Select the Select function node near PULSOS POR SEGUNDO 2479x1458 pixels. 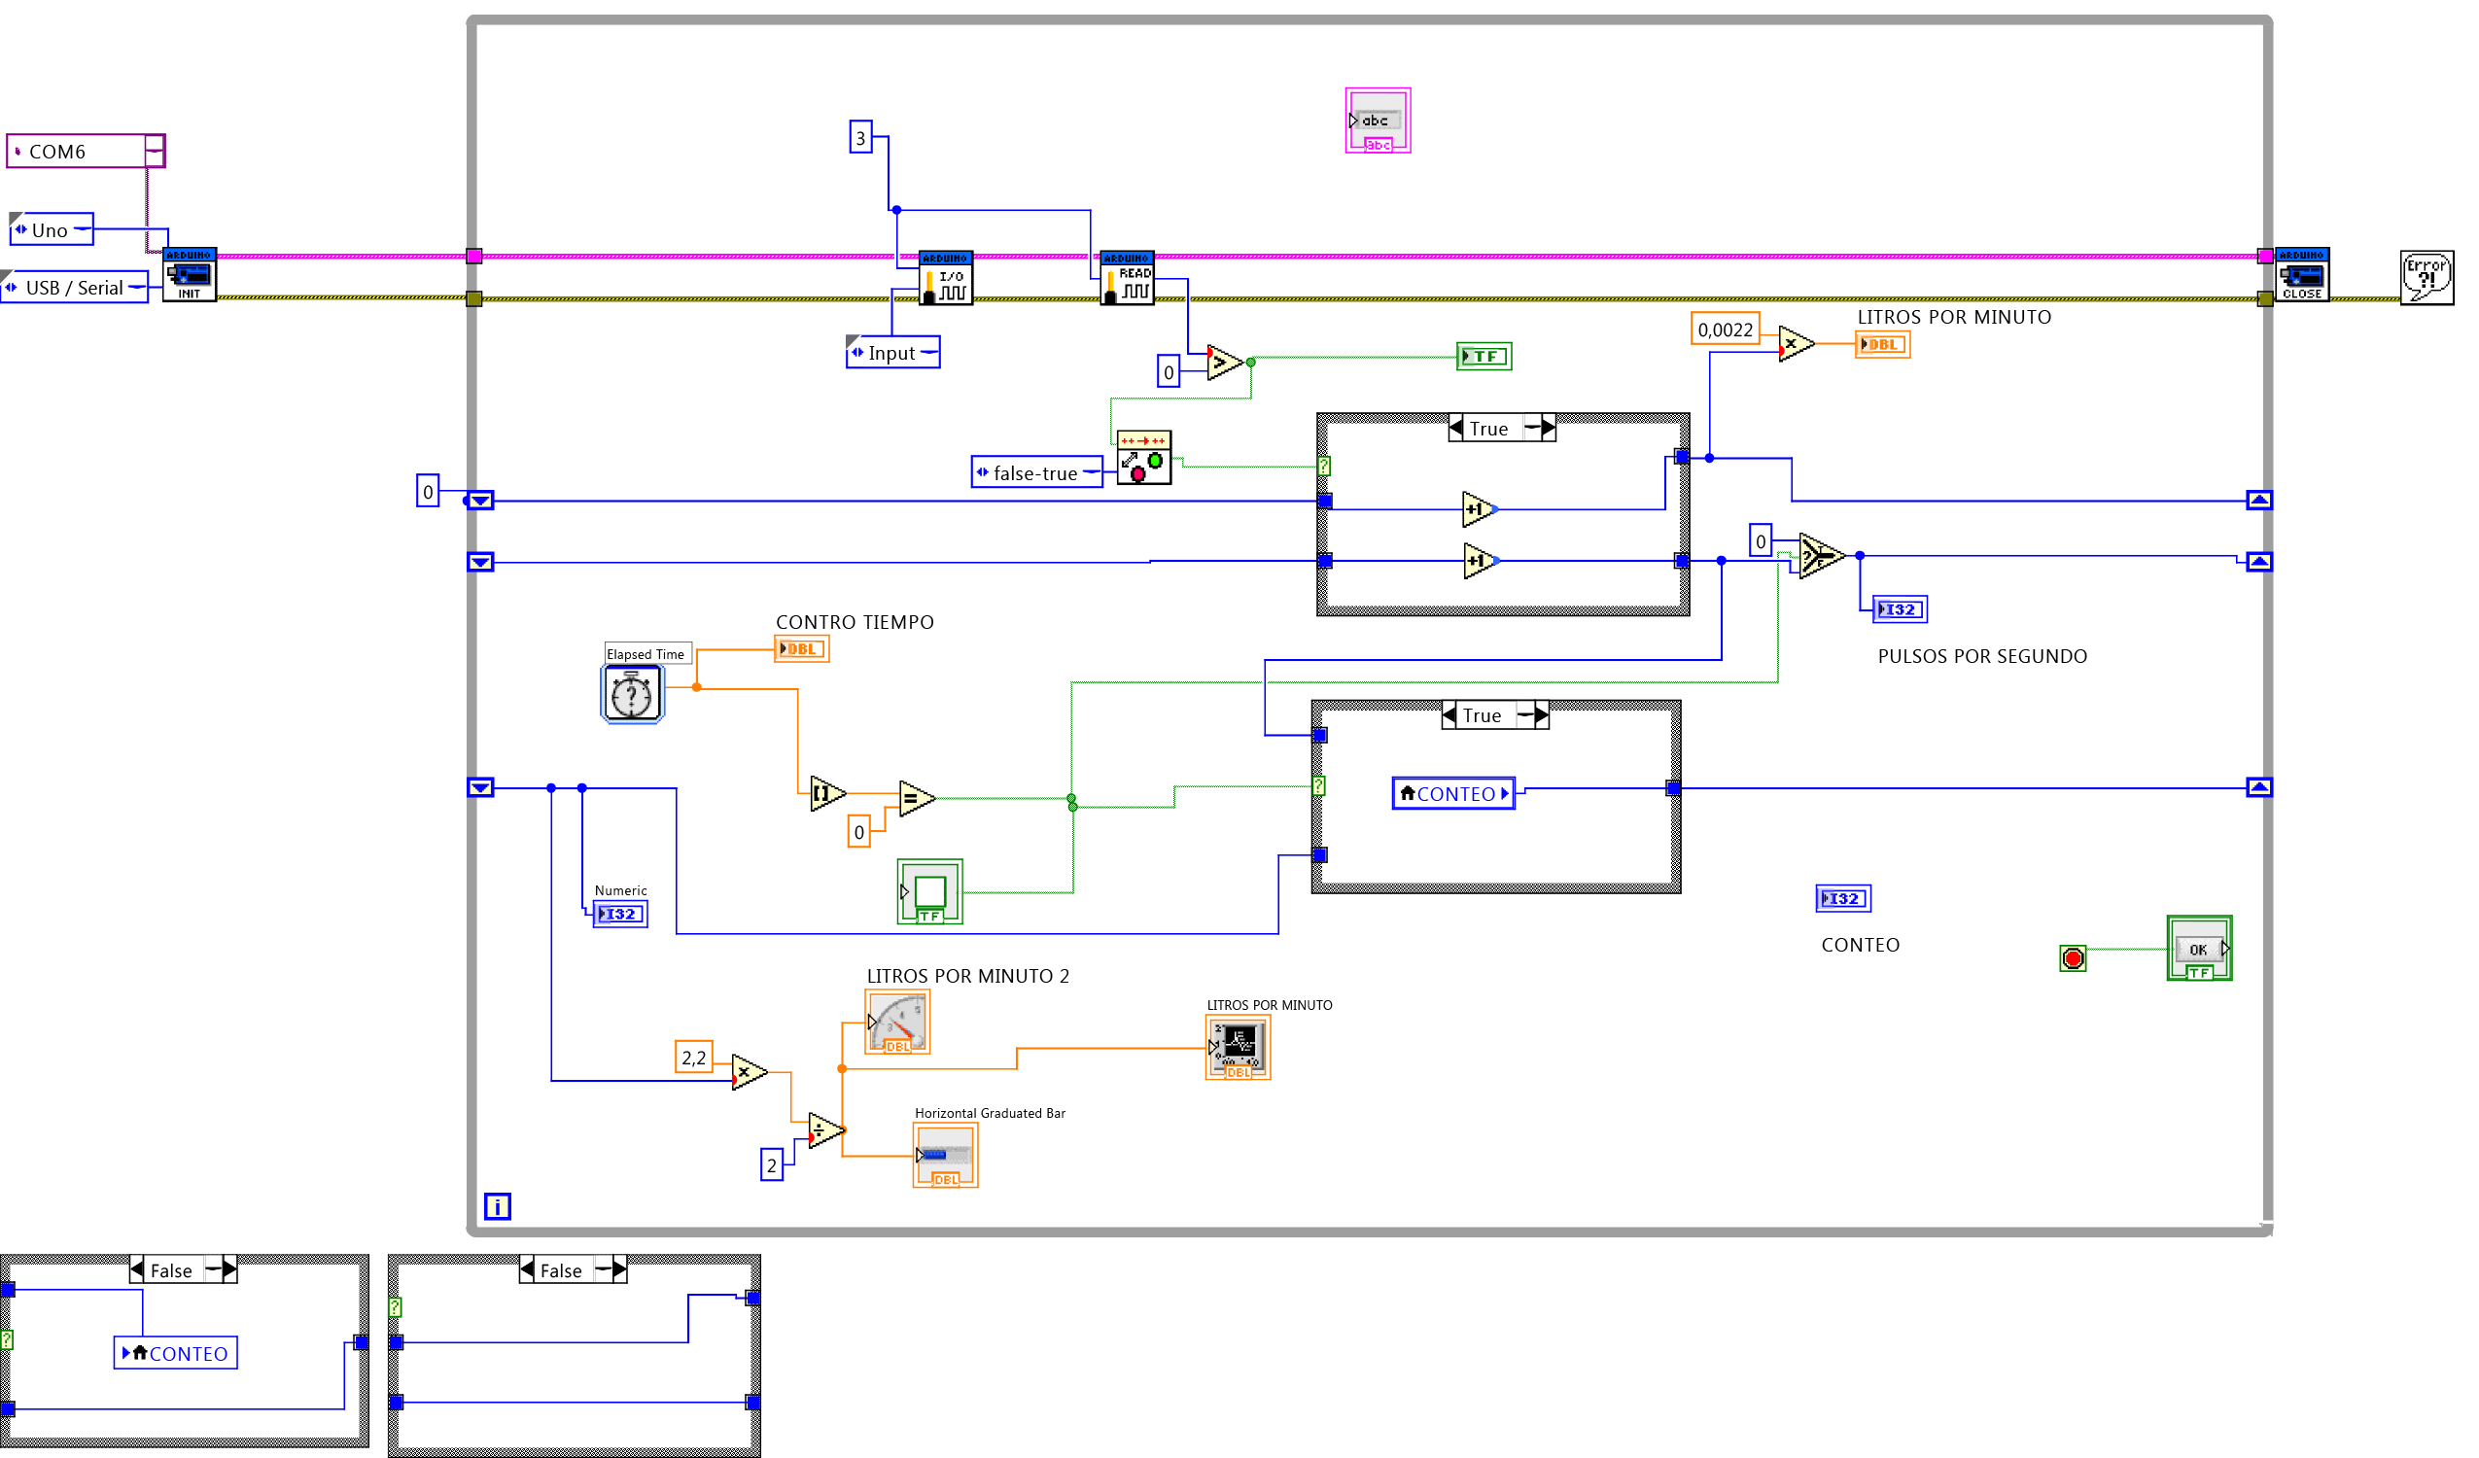click(x=1822, y=557)
